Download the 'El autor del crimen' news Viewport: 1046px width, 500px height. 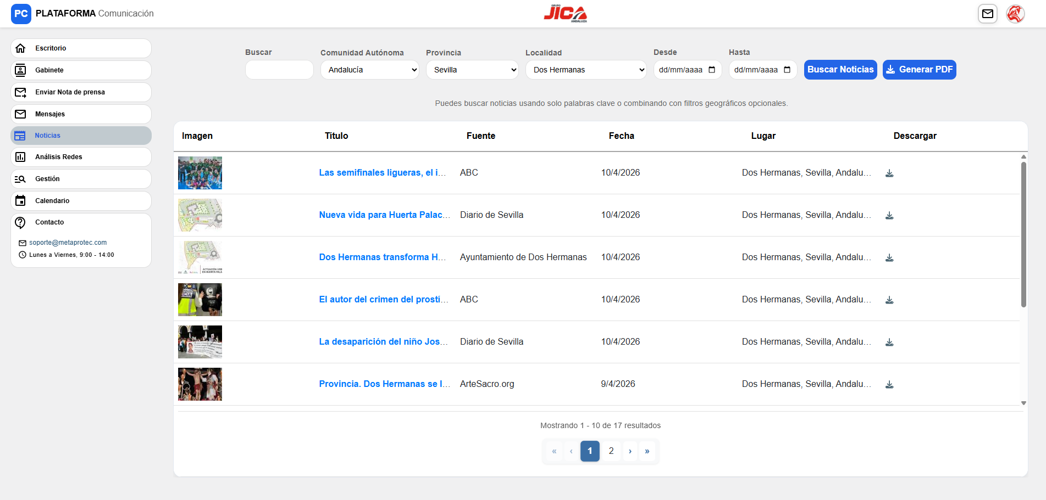click(889, 300)
